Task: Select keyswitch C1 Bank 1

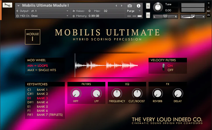Action: pos(38,90)
